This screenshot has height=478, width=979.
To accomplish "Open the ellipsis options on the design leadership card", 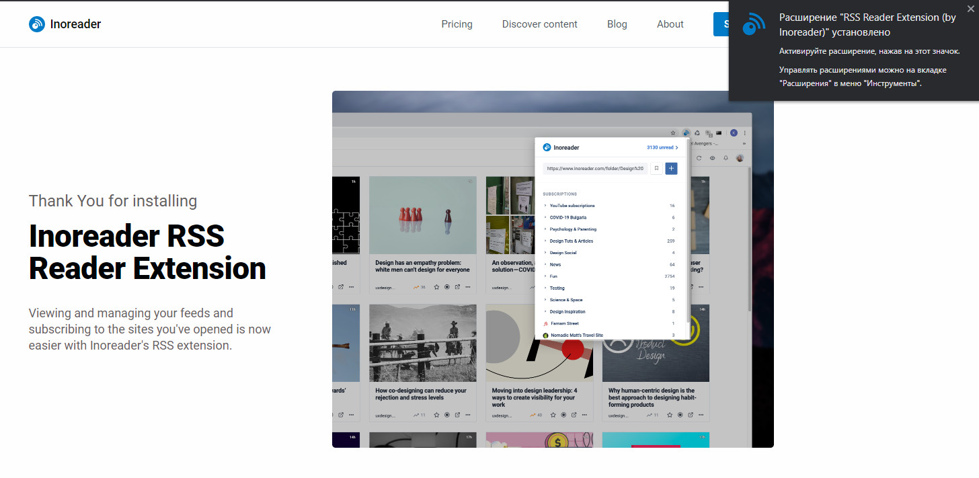I will [x=584, y=415].
